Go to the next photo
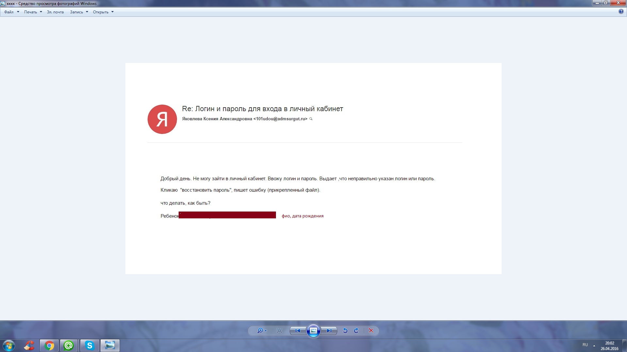 coord(329,330)
